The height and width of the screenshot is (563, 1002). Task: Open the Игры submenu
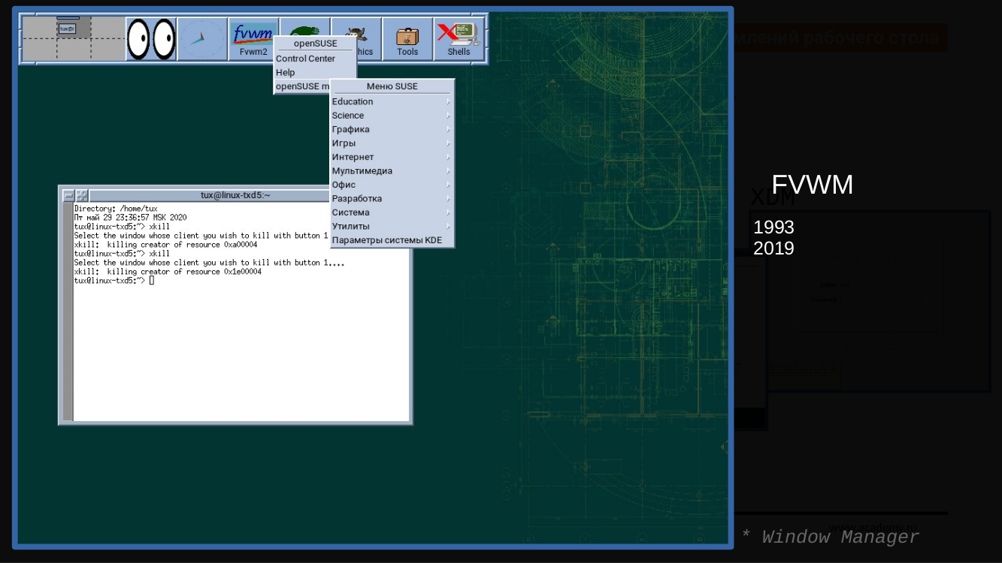click(392, 143)
